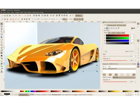The image size is (140, 105).
Task: Select the Calligraphy tool
Action: click(2, 53)
